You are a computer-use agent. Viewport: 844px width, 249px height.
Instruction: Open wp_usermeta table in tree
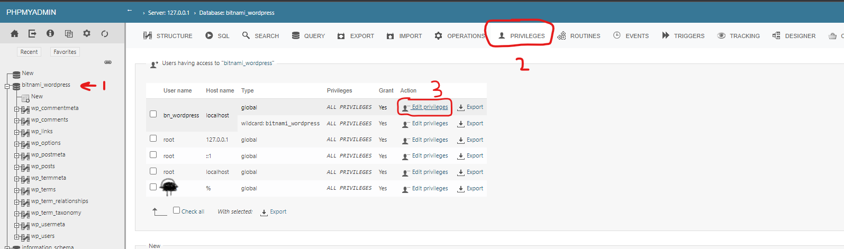click(x=48, y=225)
